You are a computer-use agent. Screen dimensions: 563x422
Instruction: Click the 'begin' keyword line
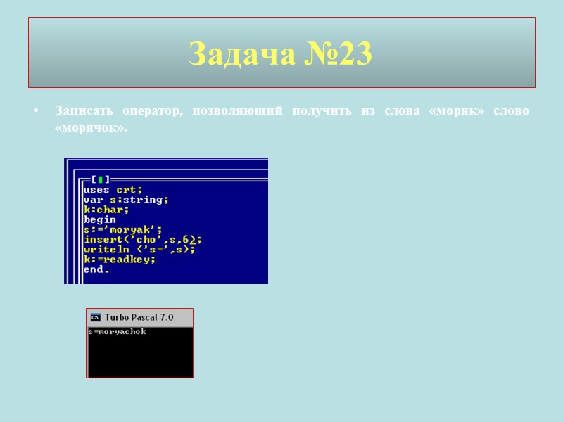point(100,219)
